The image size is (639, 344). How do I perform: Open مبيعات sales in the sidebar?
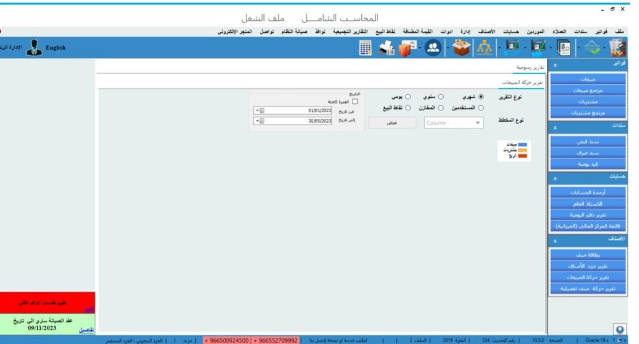tap(588, 79)
